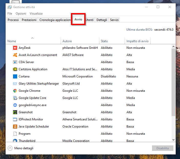Click the Mozilla Corporation author cell
Image resolution: width=180 pixels, height=159 pixels.
[x=76, y=141]
